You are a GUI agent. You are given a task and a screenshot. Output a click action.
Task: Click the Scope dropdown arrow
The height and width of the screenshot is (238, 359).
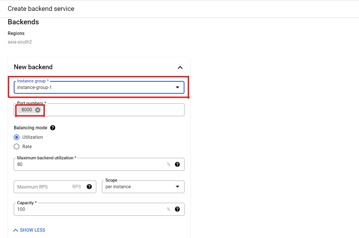point(177,187)
